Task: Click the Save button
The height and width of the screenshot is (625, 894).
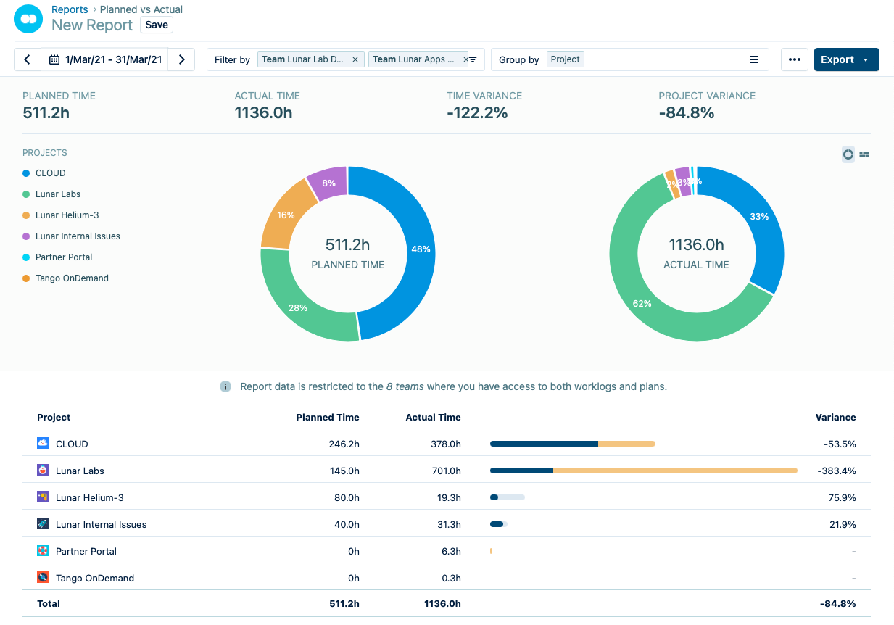Action: click(156, 25)
